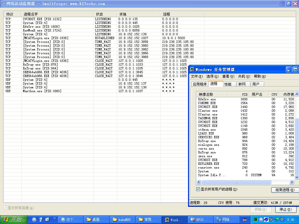The image size is (299, 224).
Task: Click the 停止(P) button
Action: pos(285,209)
